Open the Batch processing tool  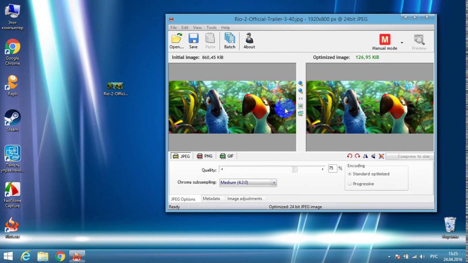click(x=230, y=41)
